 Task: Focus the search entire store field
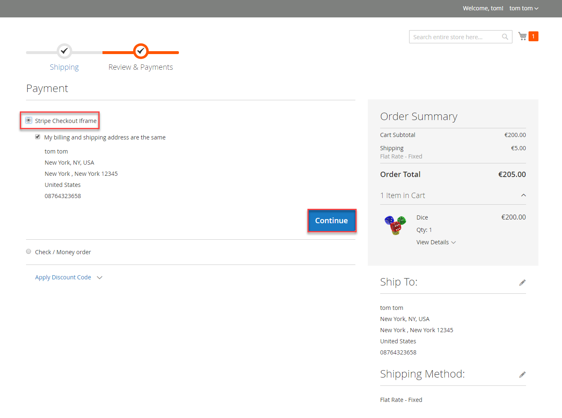click(x=455, y=37)
